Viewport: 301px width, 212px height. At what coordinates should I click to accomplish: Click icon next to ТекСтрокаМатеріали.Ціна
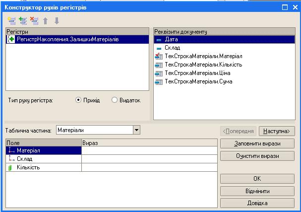click(x=159, y=73)
